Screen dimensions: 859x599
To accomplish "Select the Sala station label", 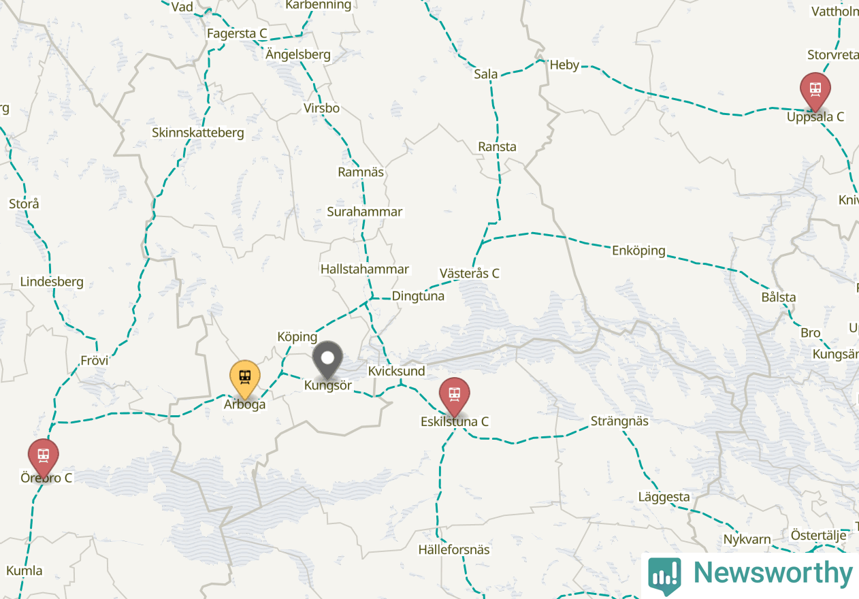I will coord(486,74).
